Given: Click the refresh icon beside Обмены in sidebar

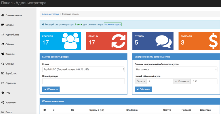Looking at the screenshot, I should point(3,44).
